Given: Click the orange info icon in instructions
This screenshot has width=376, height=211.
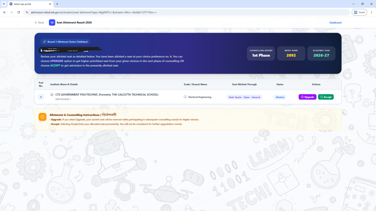Looking at the screenshot, I should (43, 117).
